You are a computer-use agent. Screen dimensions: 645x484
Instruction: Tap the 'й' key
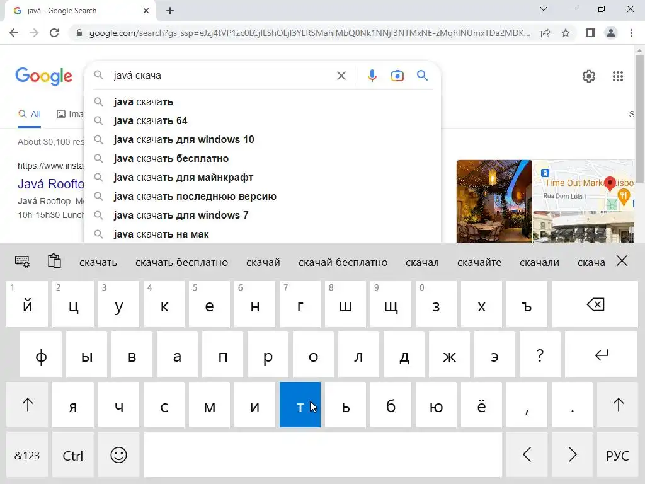point(27,304)
